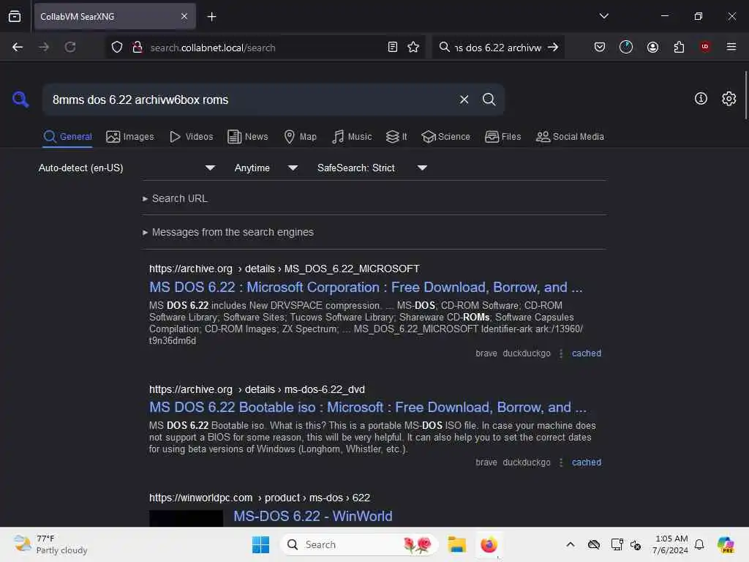Bookmark this page with star icon
The height and width of the screenshot is (562, 749).
point(413,47)
